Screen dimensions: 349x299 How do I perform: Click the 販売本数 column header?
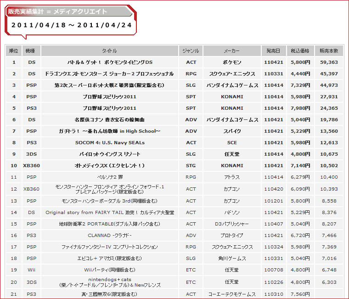(329, 51)
